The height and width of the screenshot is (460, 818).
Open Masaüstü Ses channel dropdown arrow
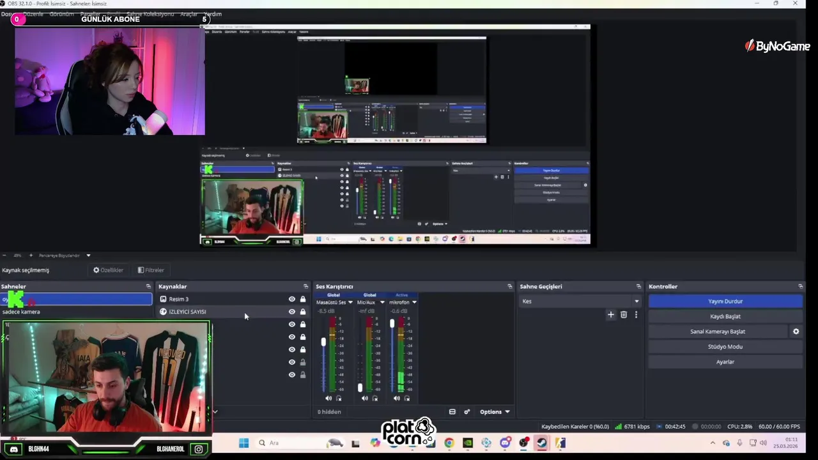(x=350, y=302)
